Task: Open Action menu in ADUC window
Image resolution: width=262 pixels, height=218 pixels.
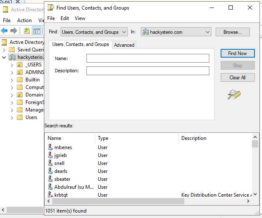Action: [x=24, y=20]
